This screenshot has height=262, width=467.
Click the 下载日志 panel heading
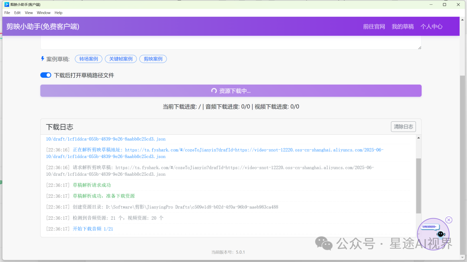60,127
